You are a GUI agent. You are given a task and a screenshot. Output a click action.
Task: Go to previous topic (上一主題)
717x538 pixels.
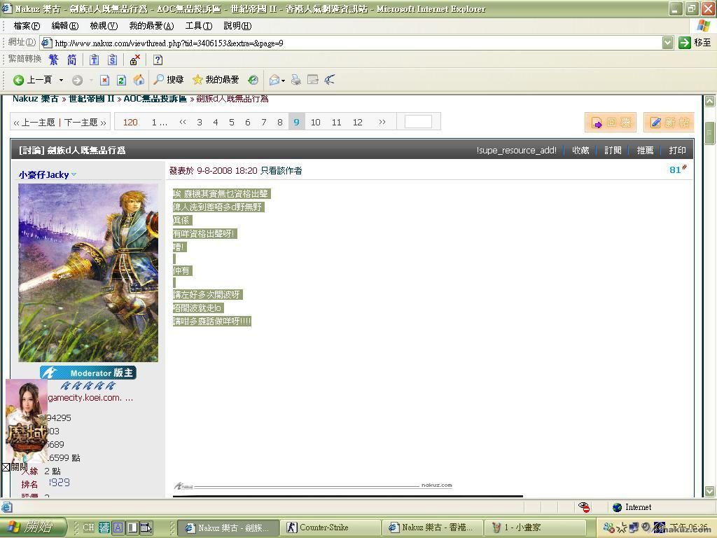pos(34,122)
